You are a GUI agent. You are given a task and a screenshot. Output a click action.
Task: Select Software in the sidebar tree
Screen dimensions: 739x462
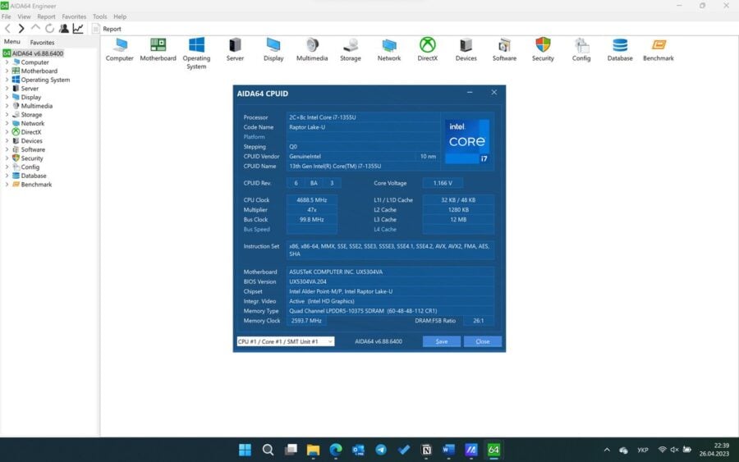tap(33, 150)
